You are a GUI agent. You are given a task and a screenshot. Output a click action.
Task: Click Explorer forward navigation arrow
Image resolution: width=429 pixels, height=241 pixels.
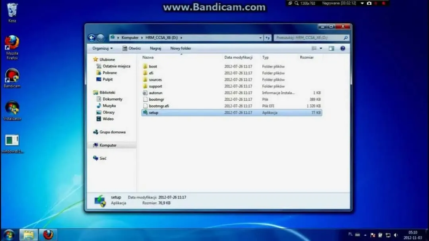(101, 38)
